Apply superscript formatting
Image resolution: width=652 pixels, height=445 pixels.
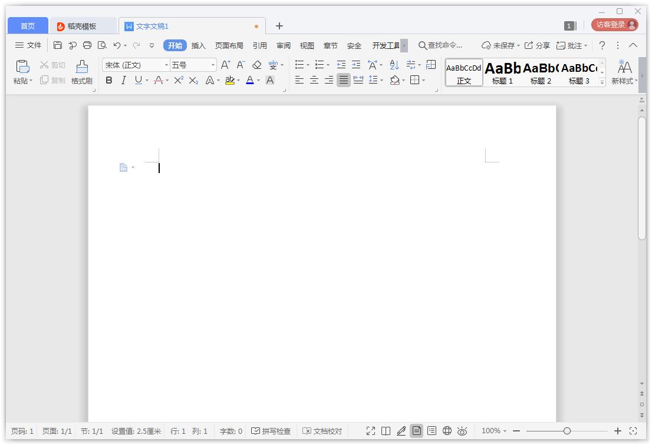pos(178,80)
